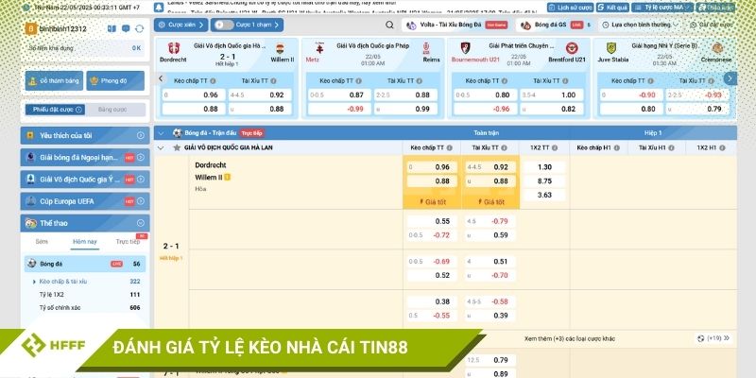Open the search magnifier icon
Screen dimensions: 756x378
coord(389,26)
